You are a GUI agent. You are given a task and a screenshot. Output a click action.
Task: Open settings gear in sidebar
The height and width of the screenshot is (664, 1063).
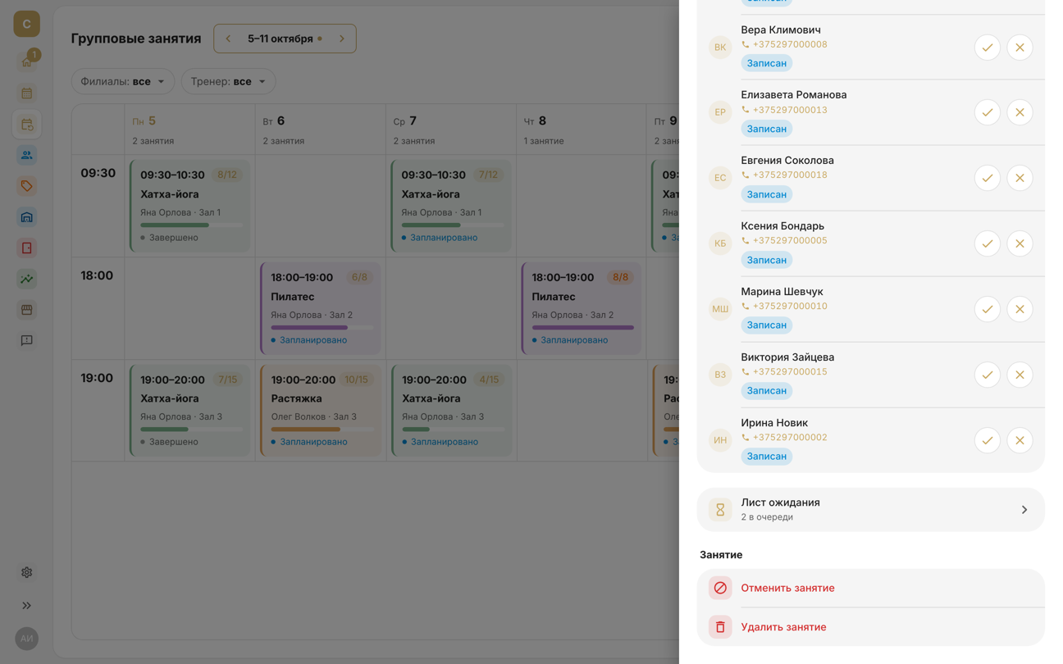click(x=27, y=572)
